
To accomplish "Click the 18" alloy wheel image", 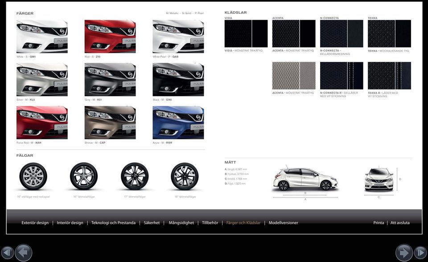I will (185, 176).
